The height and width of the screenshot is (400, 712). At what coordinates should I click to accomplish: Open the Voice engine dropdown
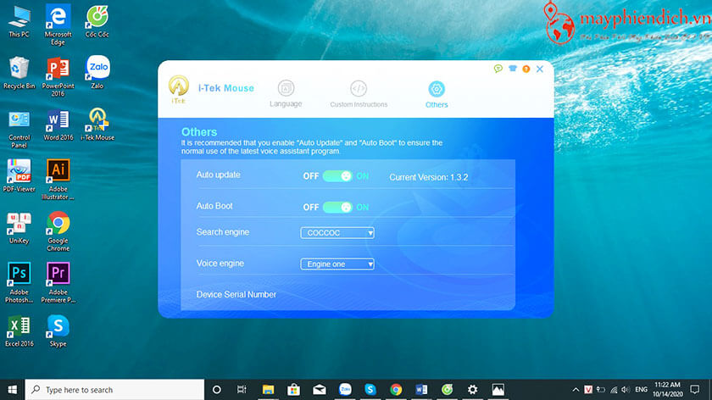[337, 264]
